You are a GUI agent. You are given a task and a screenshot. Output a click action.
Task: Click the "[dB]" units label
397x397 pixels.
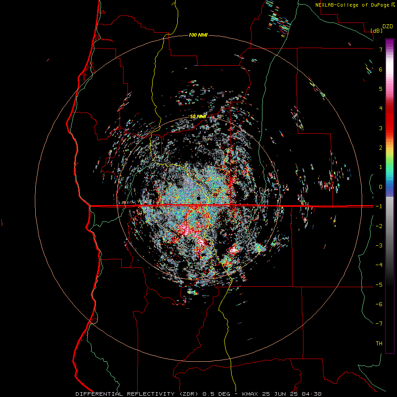click(x=376, y=30)
